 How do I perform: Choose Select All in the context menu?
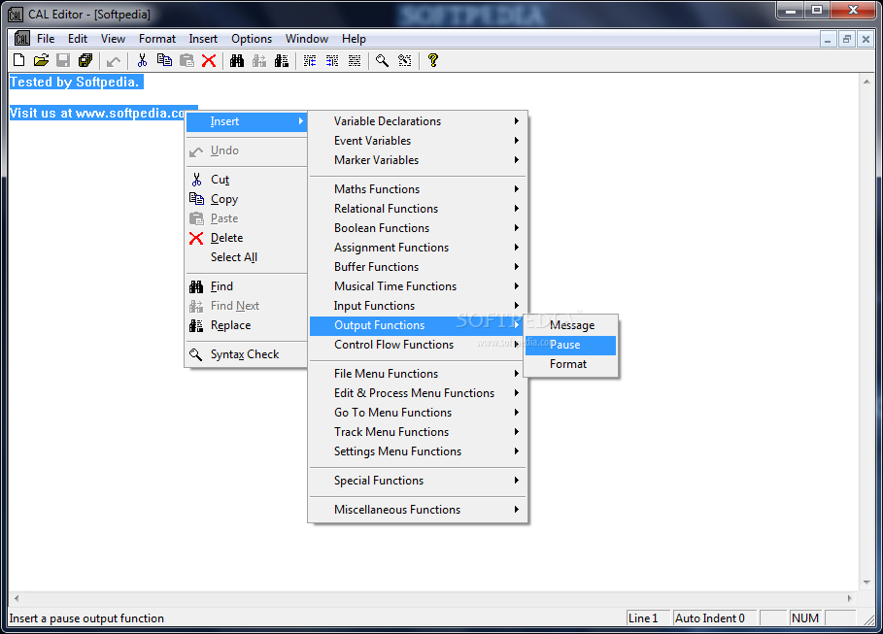click(246, 257)
